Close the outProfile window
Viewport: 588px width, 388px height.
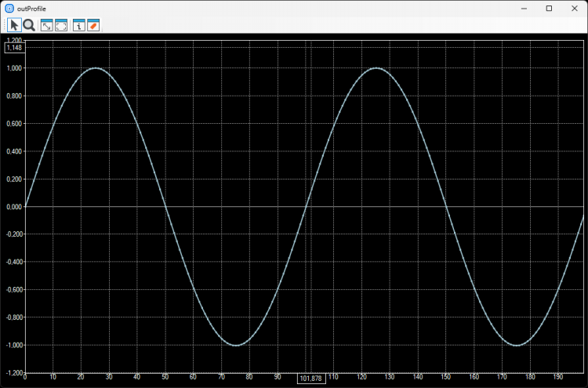575,9
